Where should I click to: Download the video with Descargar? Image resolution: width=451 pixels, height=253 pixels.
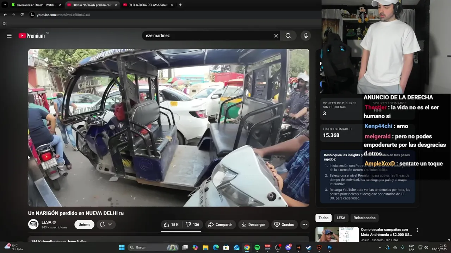pos(253,225)
